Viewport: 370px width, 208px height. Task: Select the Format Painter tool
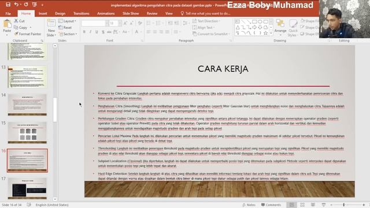(x=28, y=34)
